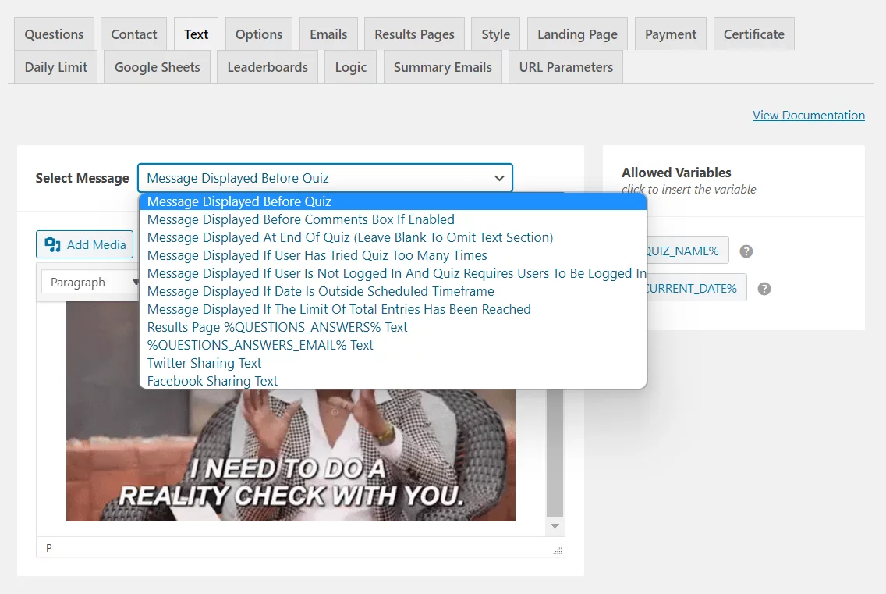Click the help icon beside QUIZ_NAME variable
The width and height of the screenshot is (886, 594).
click(x=746, y=251)
